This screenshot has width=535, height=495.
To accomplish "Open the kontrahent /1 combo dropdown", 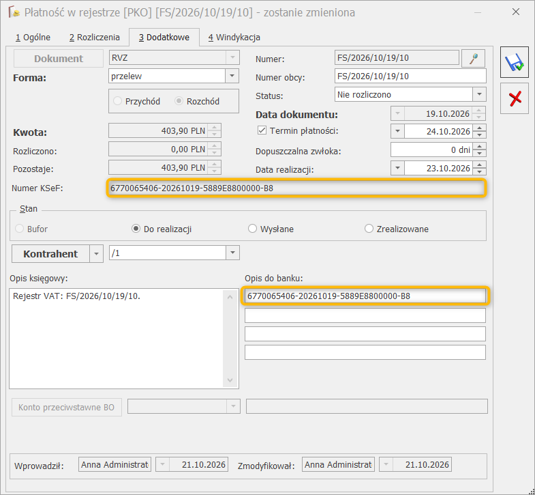I will [x=232, y=253].
